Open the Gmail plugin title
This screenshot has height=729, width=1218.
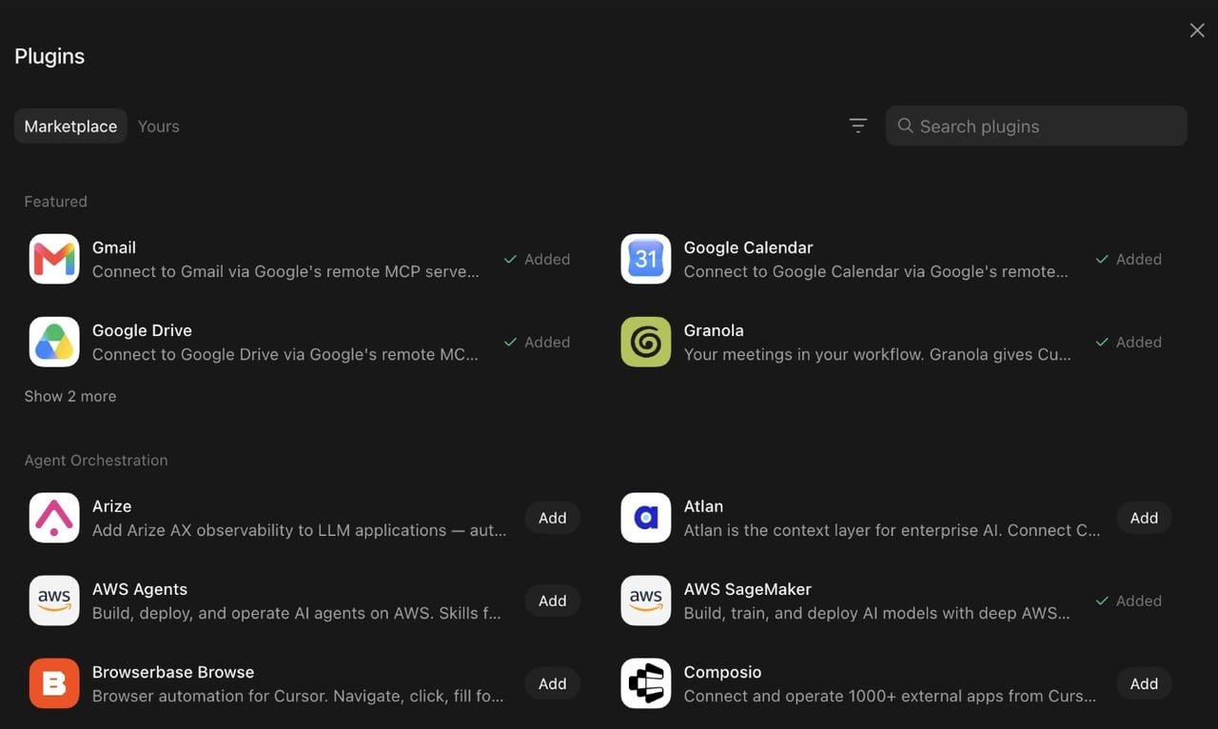coord(114,247)
